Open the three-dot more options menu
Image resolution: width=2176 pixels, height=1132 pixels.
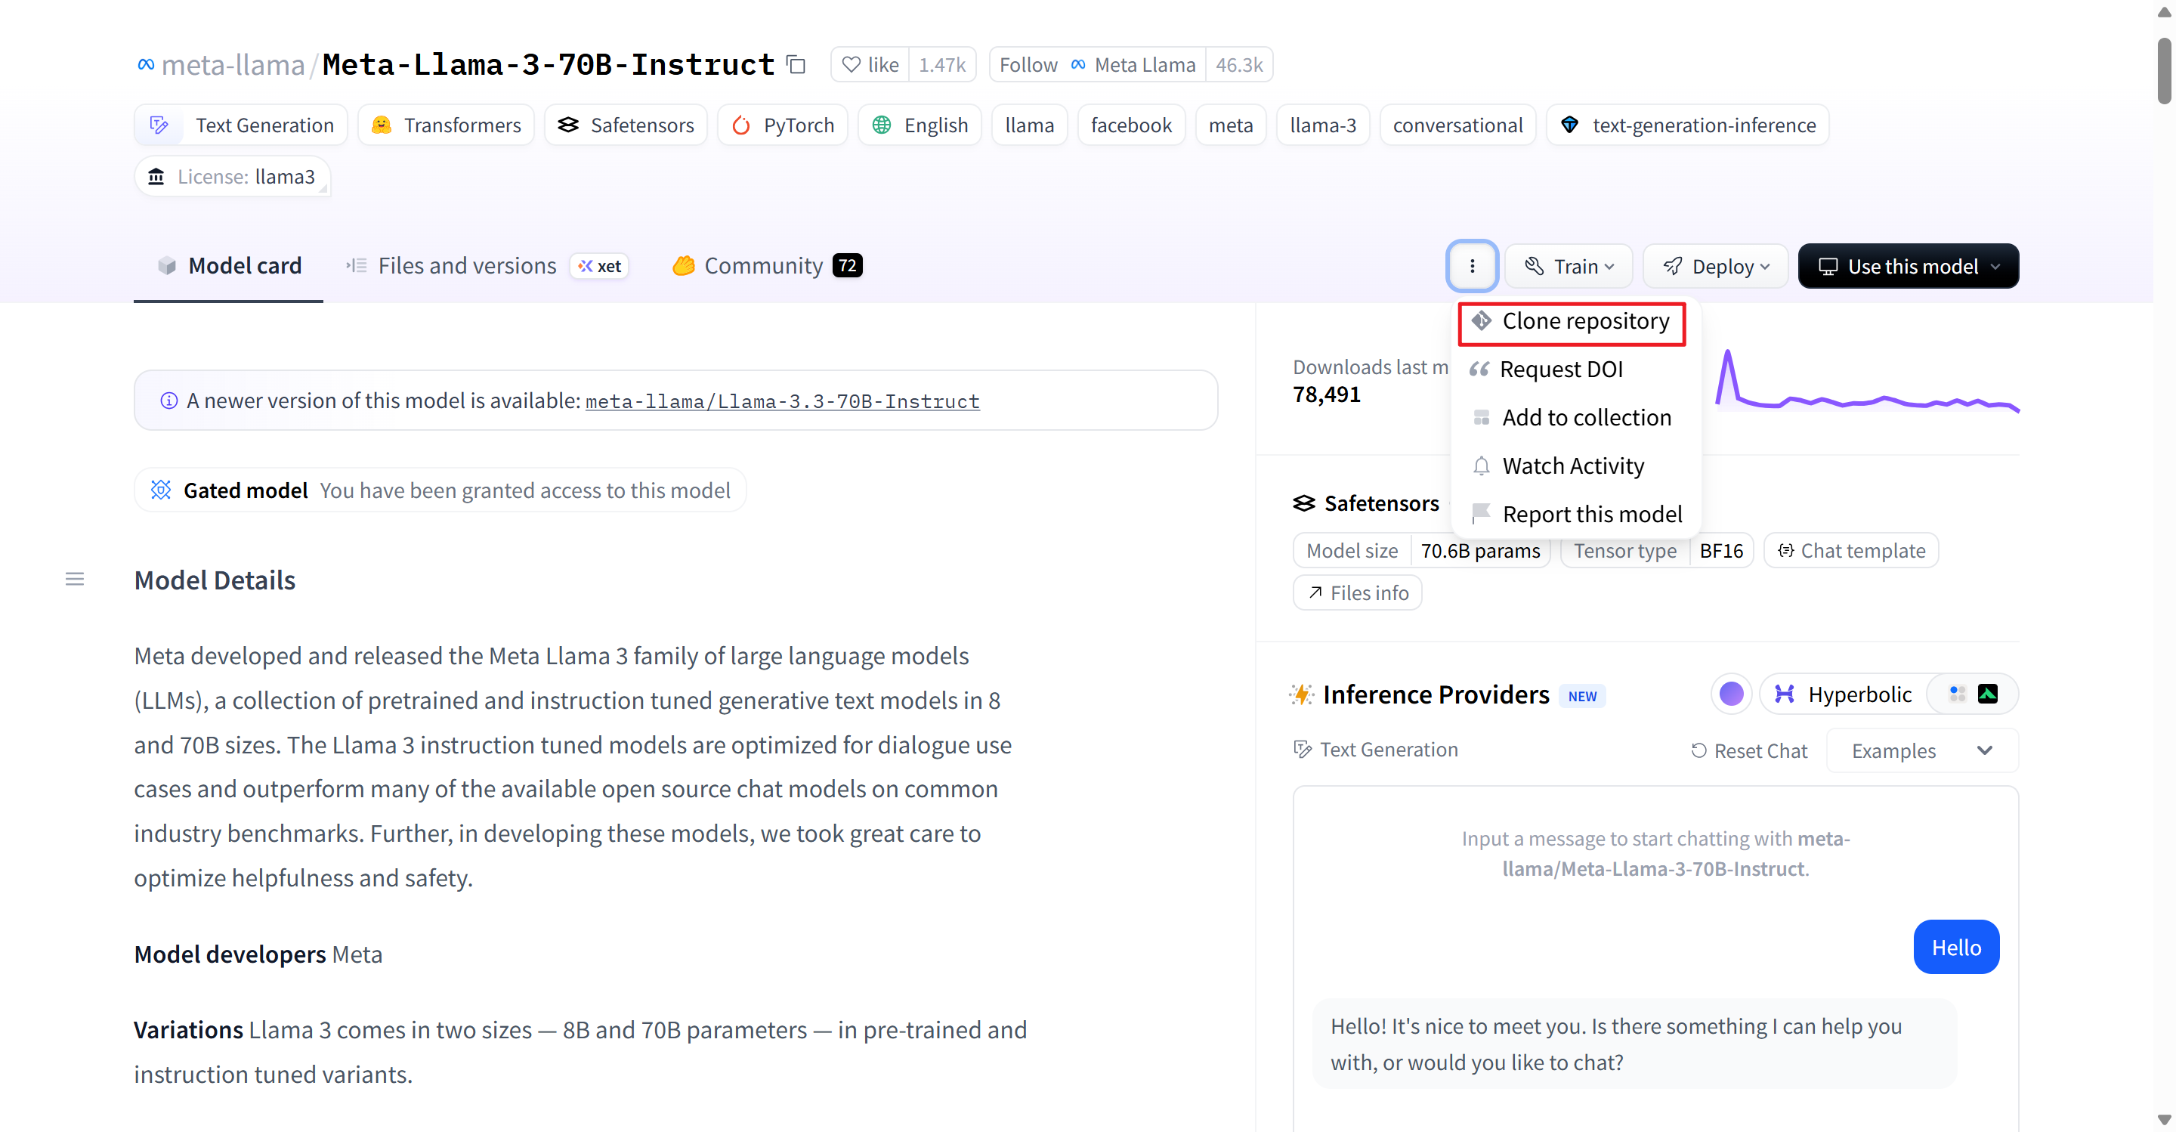[1472, 266]
